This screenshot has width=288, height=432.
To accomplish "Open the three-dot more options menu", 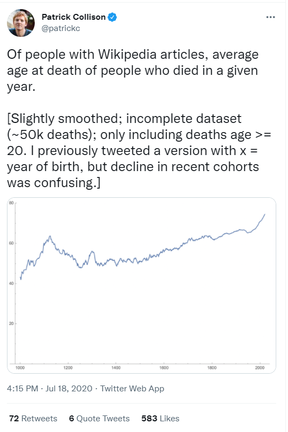I will coord(270,17).
